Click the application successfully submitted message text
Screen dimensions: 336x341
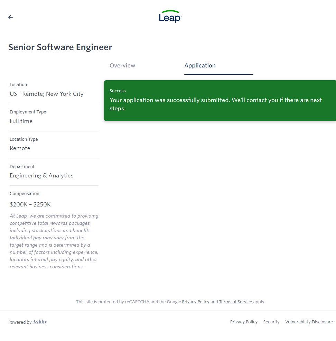coord(215,104)
